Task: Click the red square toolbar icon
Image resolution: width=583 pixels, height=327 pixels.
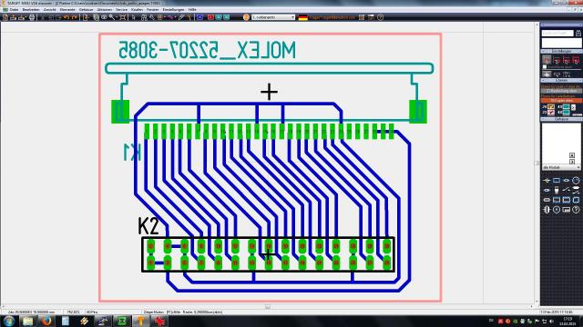Action: coord(210,17)
